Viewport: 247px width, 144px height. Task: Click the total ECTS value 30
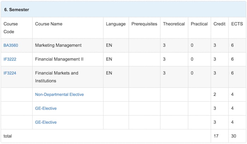(234, 136)
